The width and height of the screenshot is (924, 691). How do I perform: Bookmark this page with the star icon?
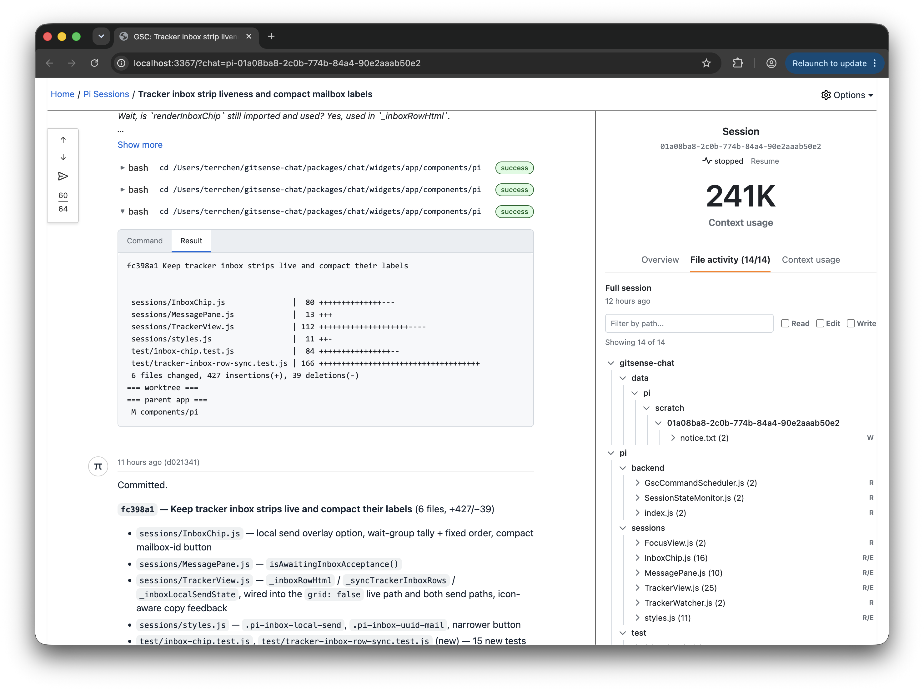(x=706, y=63)
